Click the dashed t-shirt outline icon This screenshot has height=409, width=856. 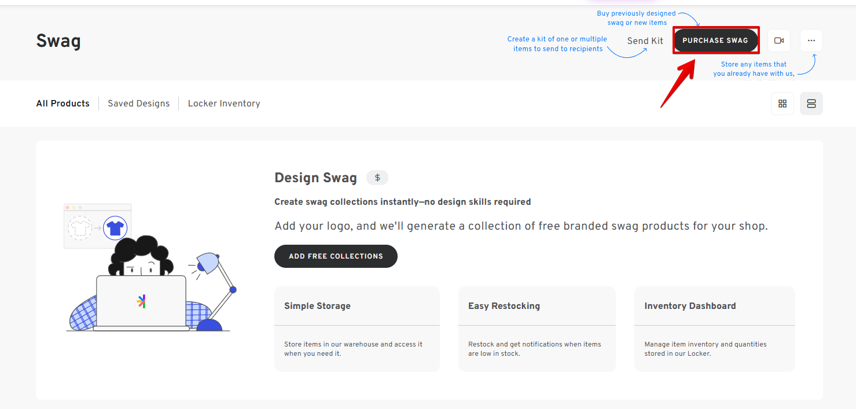[x=80, y=228]
